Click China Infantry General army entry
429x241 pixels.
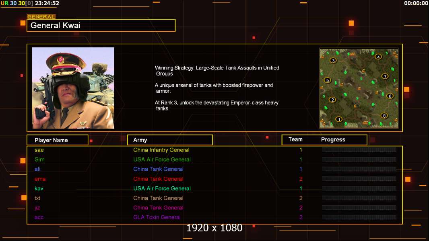click(161, 150)
